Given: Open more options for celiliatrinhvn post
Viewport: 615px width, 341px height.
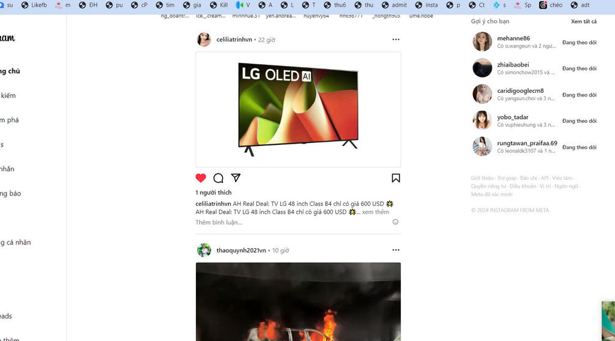Looking at the screenshot, I should [x=396, y=39].
